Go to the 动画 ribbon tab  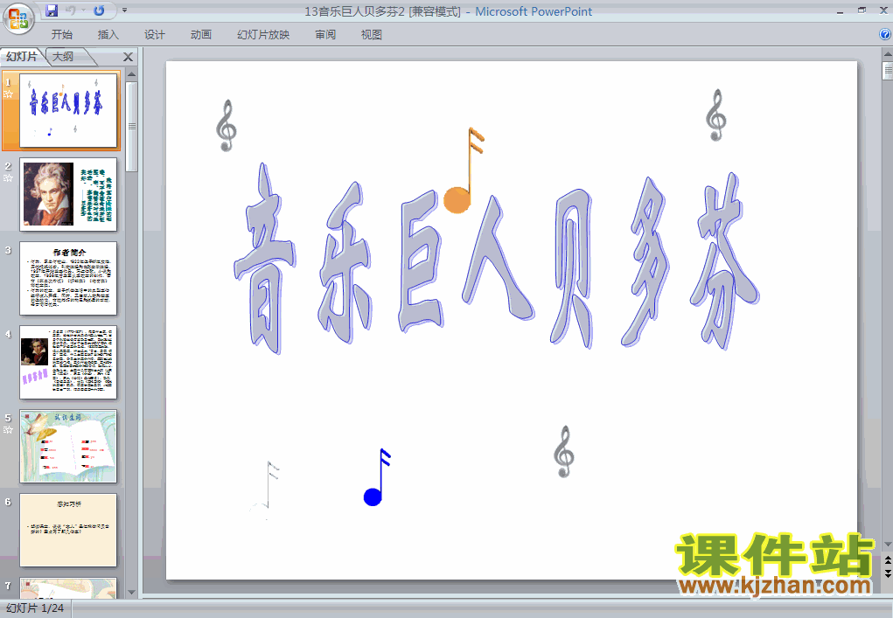coord(201,35)
